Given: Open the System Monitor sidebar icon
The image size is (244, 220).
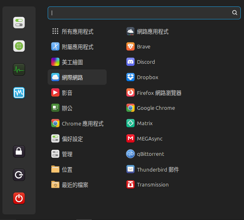Looking at the screenshot, I should pyautogui.click(x=19, y=69).
